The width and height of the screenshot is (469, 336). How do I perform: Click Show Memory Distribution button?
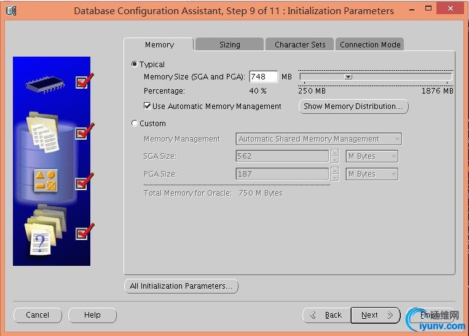pos(353,106)
